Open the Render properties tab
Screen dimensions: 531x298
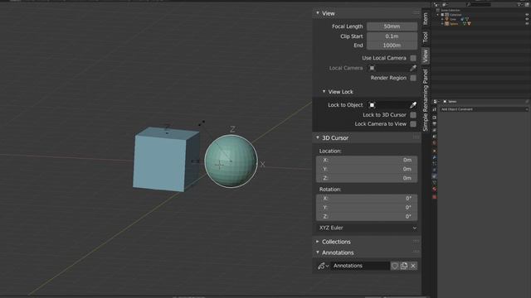(x=435, y=118)
